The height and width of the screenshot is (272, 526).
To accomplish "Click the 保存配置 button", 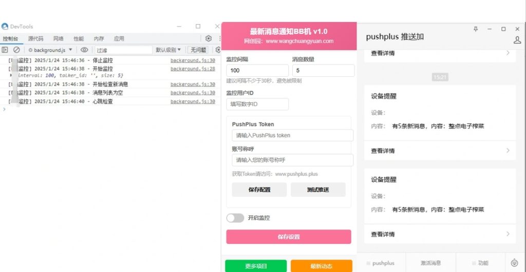I will click(x=259, y=190).
